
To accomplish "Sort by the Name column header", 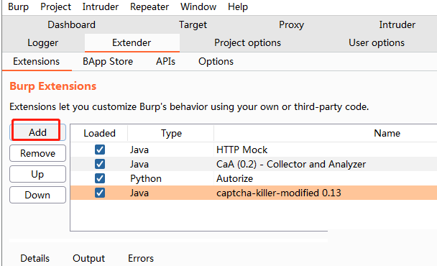I will pyautogui.click(x=387, y=133).
